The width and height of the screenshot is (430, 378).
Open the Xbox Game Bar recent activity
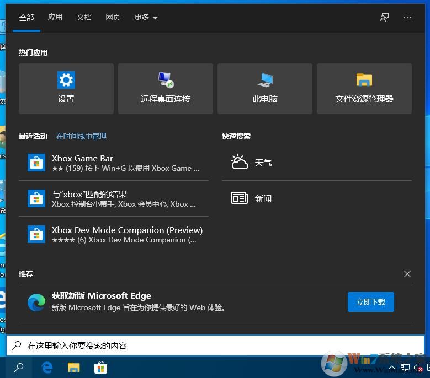pyautogui.click(x=114, y=163)
